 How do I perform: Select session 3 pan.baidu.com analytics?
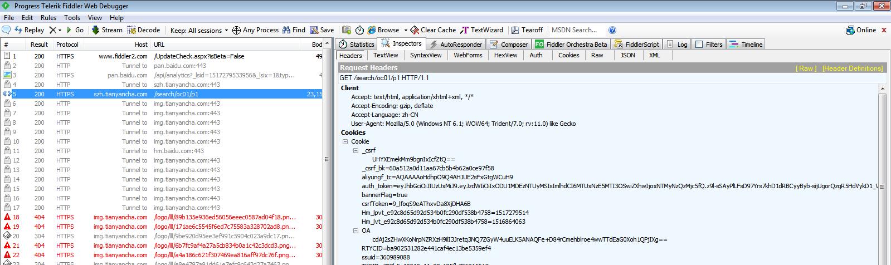coord(162,75)
